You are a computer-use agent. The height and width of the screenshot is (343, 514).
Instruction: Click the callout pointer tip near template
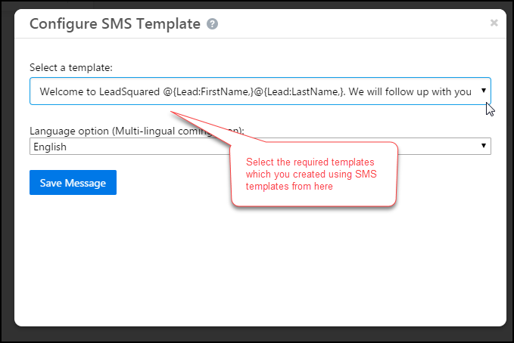[x=173, y=113]
